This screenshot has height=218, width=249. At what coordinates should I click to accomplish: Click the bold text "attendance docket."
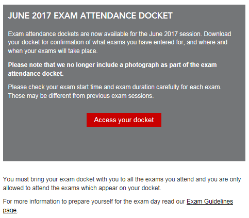coord(36,74)
